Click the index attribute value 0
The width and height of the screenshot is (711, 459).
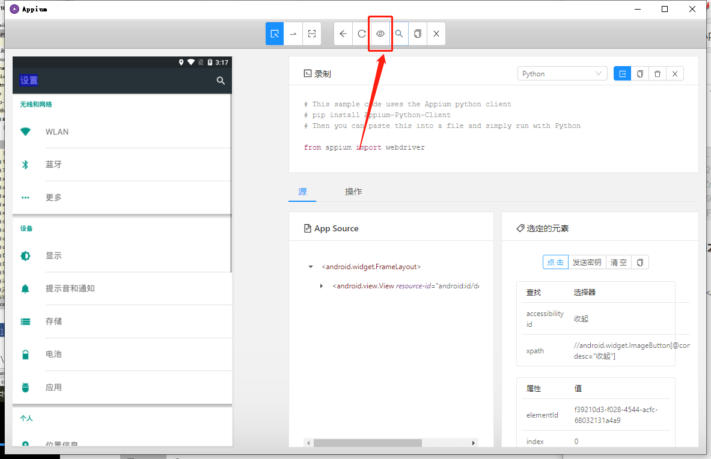[x=576, y=442]
